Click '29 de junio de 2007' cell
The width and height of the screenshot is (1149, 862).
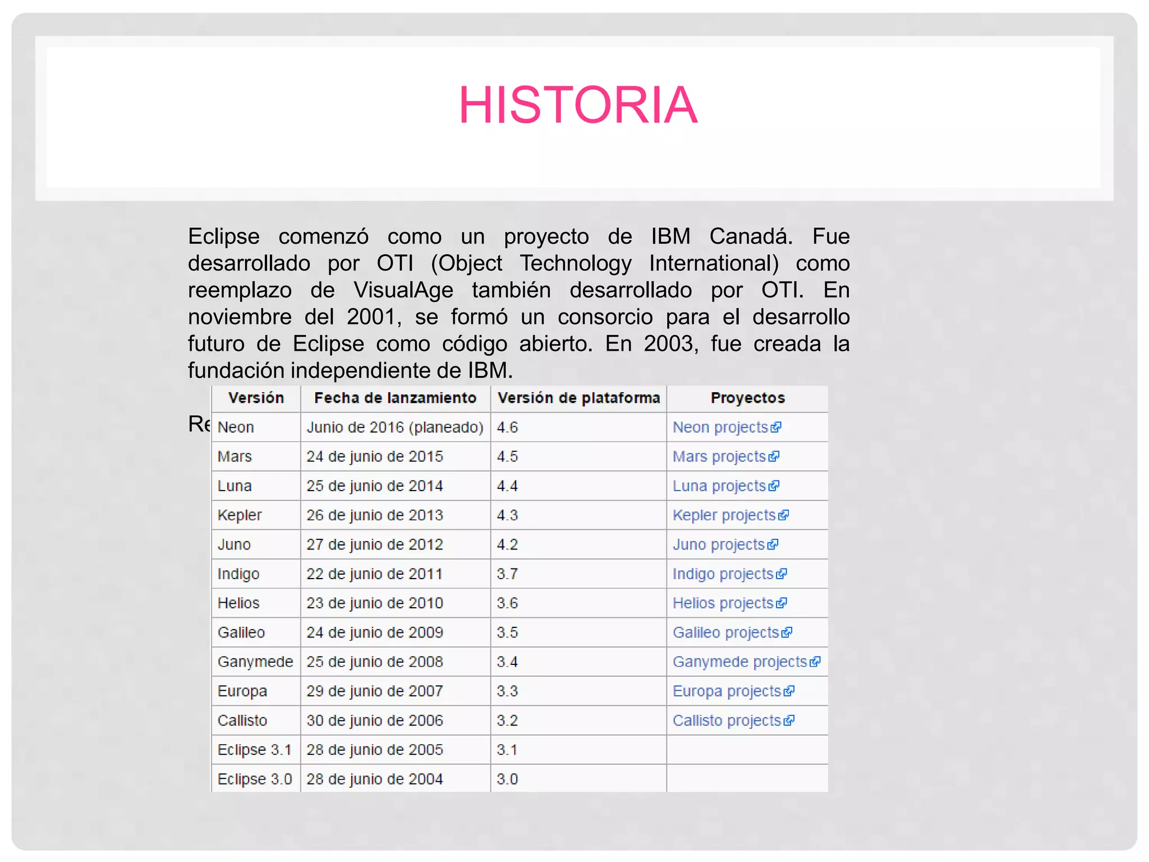(x=396, y=691)
